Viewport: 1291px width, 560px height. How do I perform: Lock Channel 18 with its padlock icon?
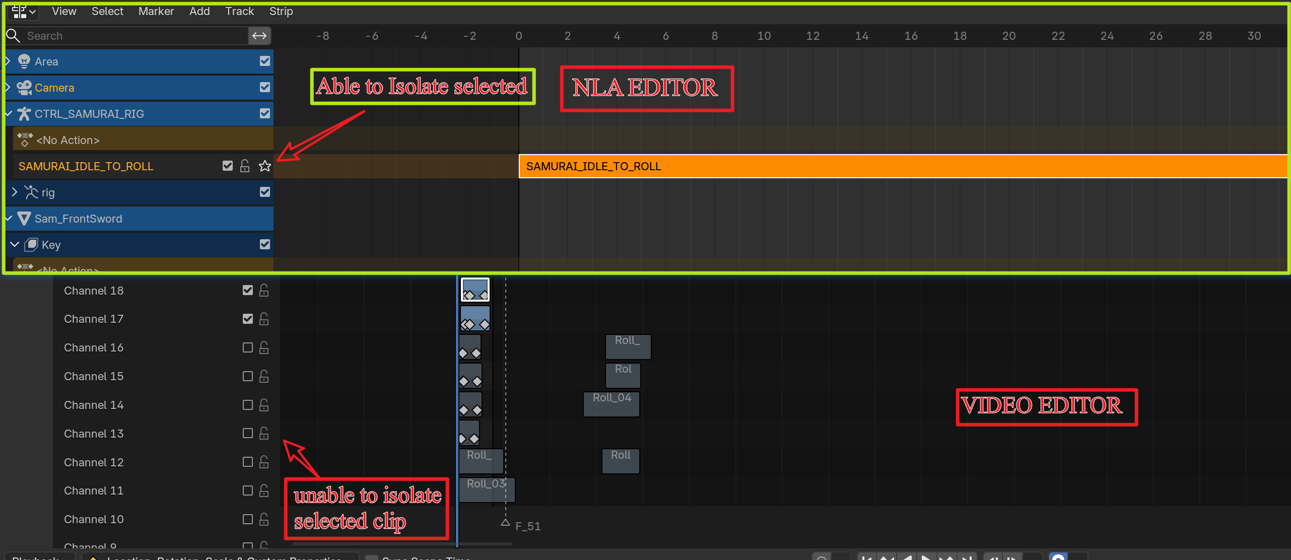(x=264, y=291)
